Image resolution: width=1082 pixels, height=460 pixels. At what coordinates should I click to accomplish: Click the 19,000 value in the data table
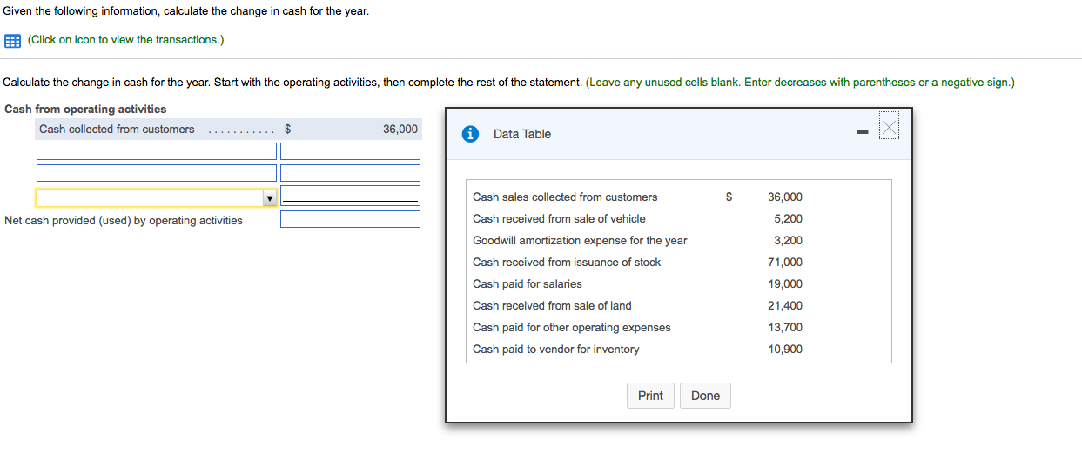[x=785, y=284]
